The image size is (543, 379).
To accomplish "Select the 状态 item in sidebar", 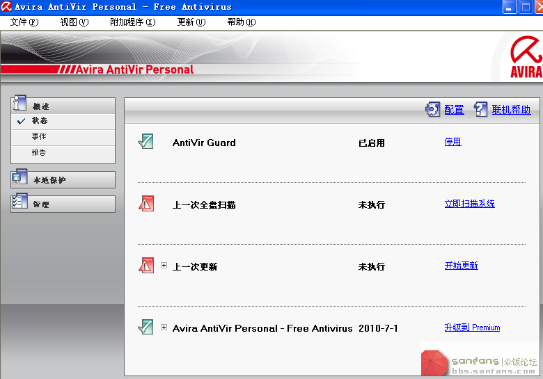I will coord(63,121).
